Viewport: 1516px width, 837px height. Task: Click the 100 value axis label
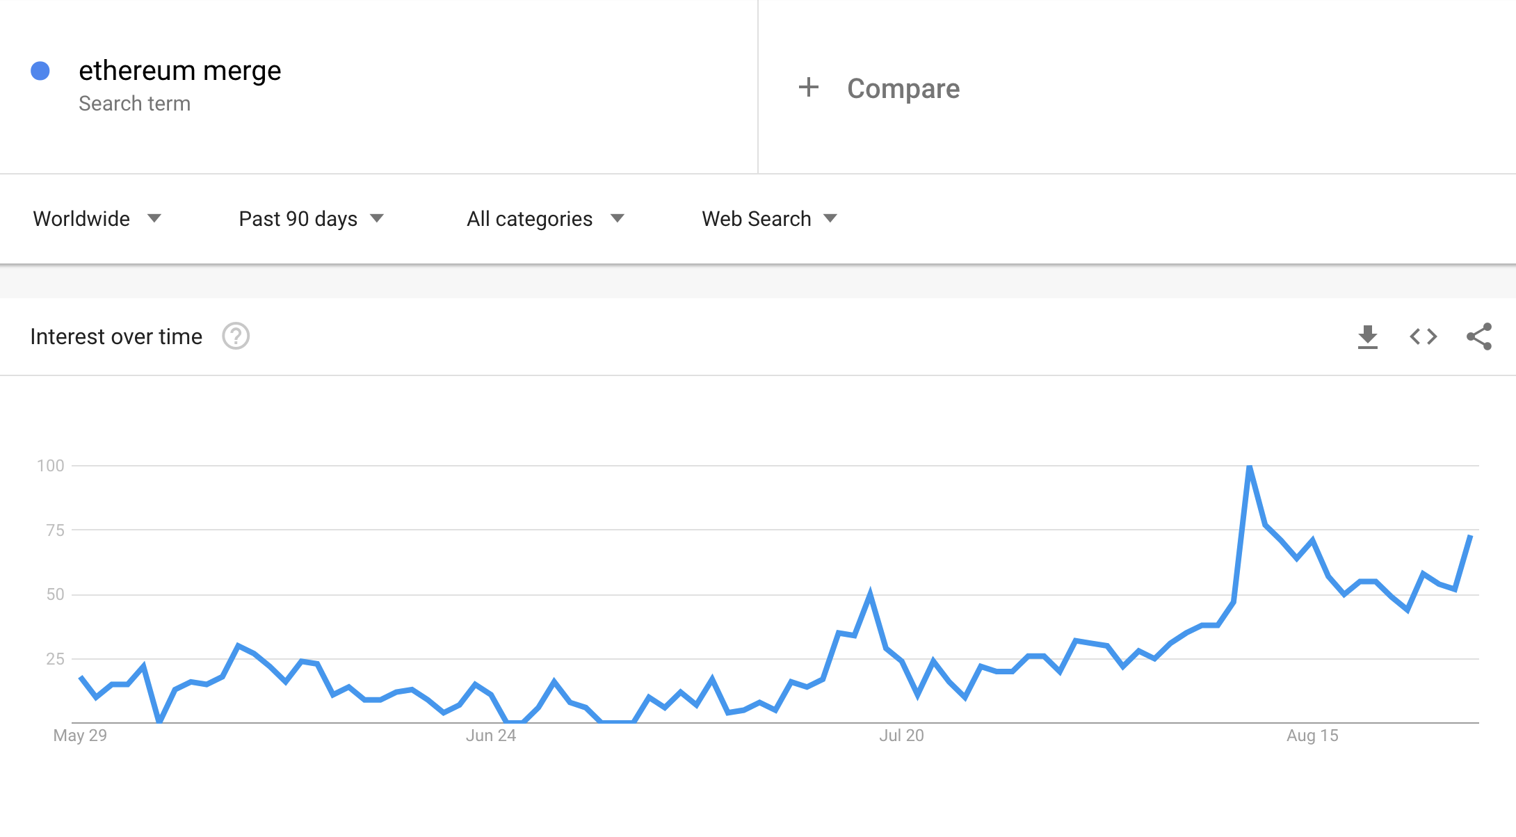51,466
